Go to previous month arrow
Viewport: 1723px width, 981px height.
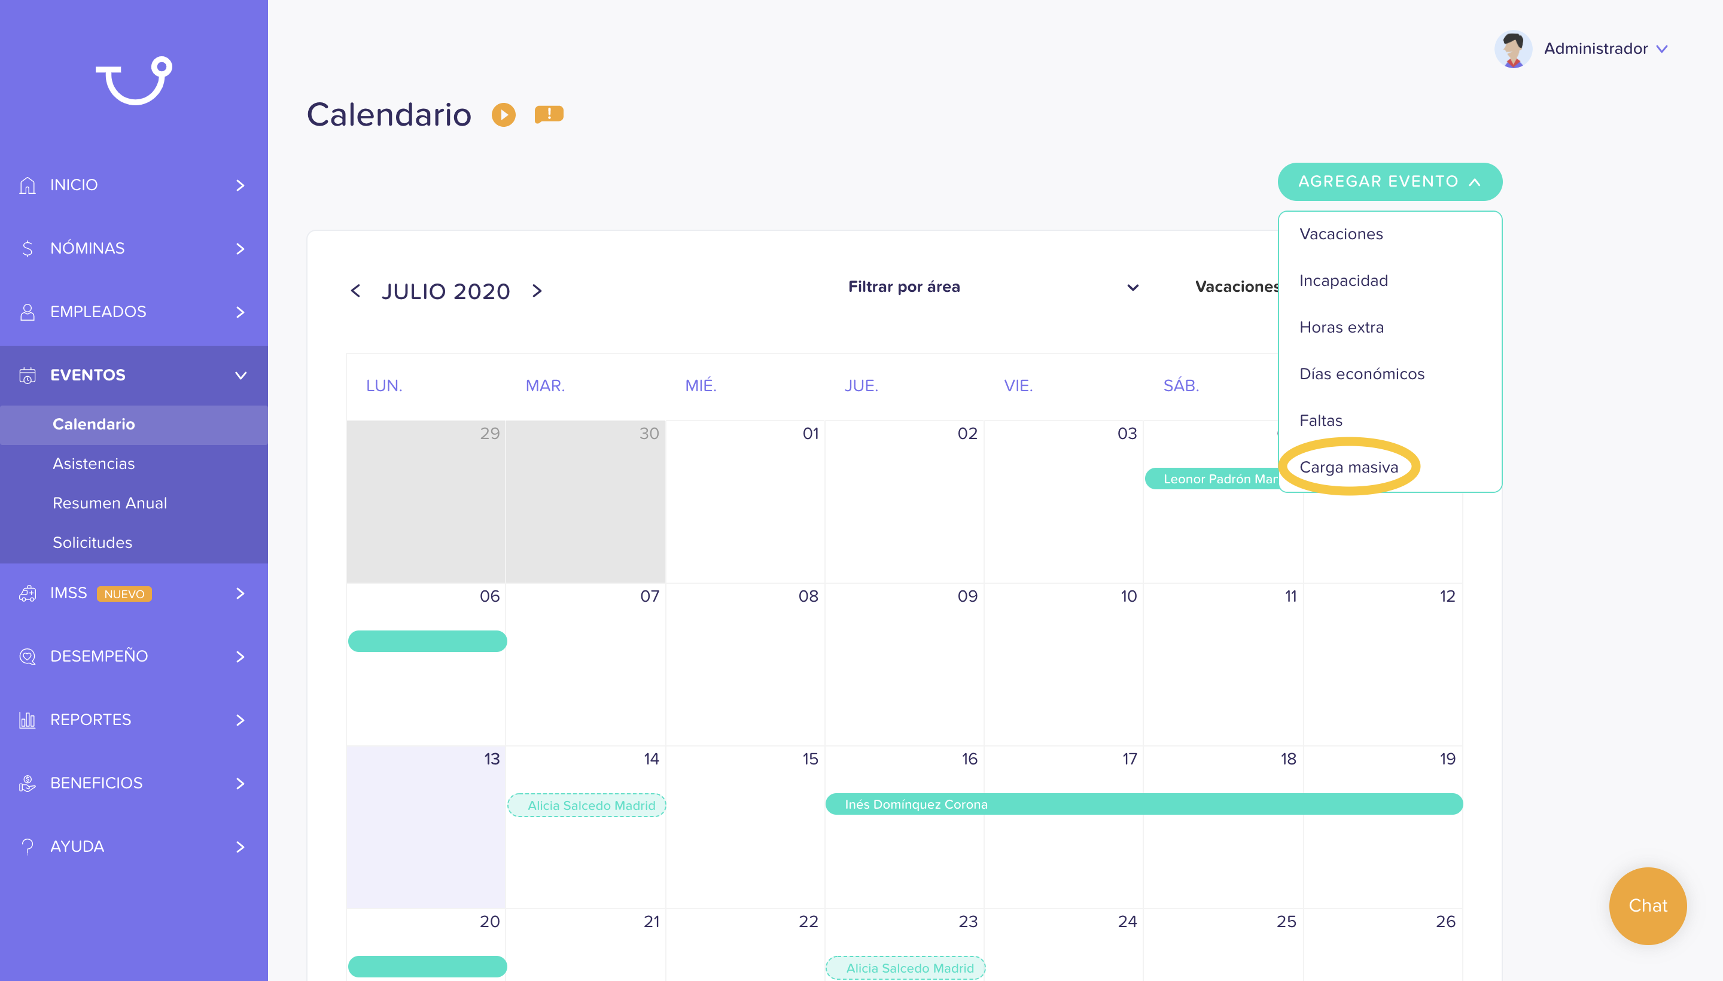pos(356,291)
